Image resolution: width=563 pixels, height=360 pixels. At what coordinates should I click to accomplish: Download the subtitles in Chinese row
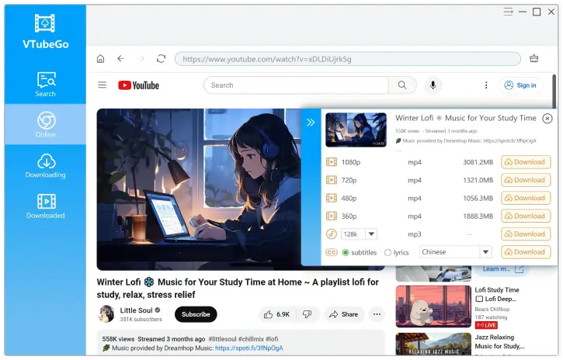[526, 252]
